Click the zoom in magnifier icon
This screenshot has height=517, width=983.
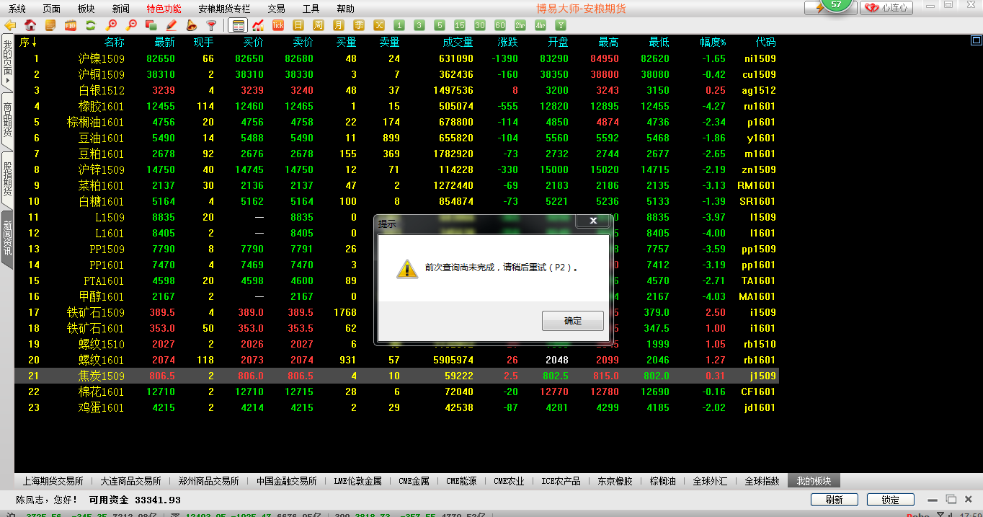pyautogui.click(x=111, y=25)
